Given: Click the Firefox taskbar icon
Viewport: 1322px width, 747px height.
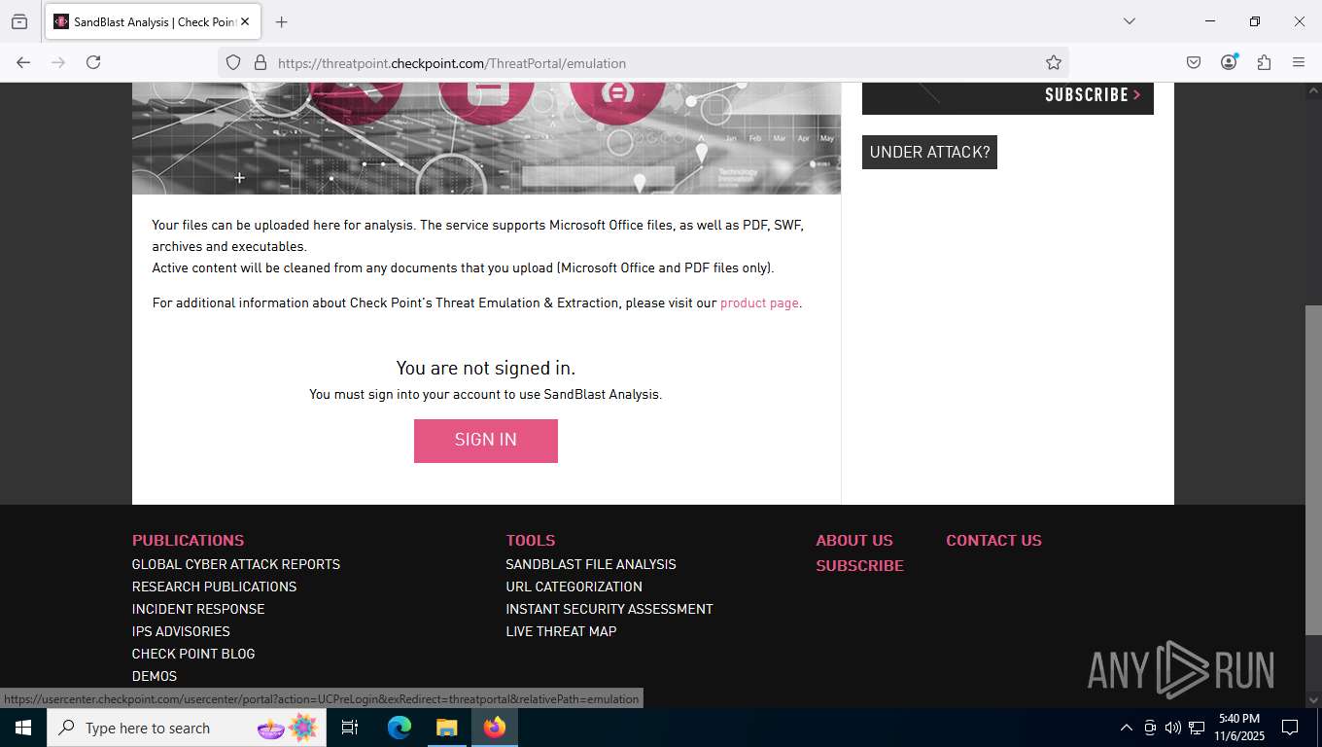Looking at the screenshot, I should click(495, 728).
